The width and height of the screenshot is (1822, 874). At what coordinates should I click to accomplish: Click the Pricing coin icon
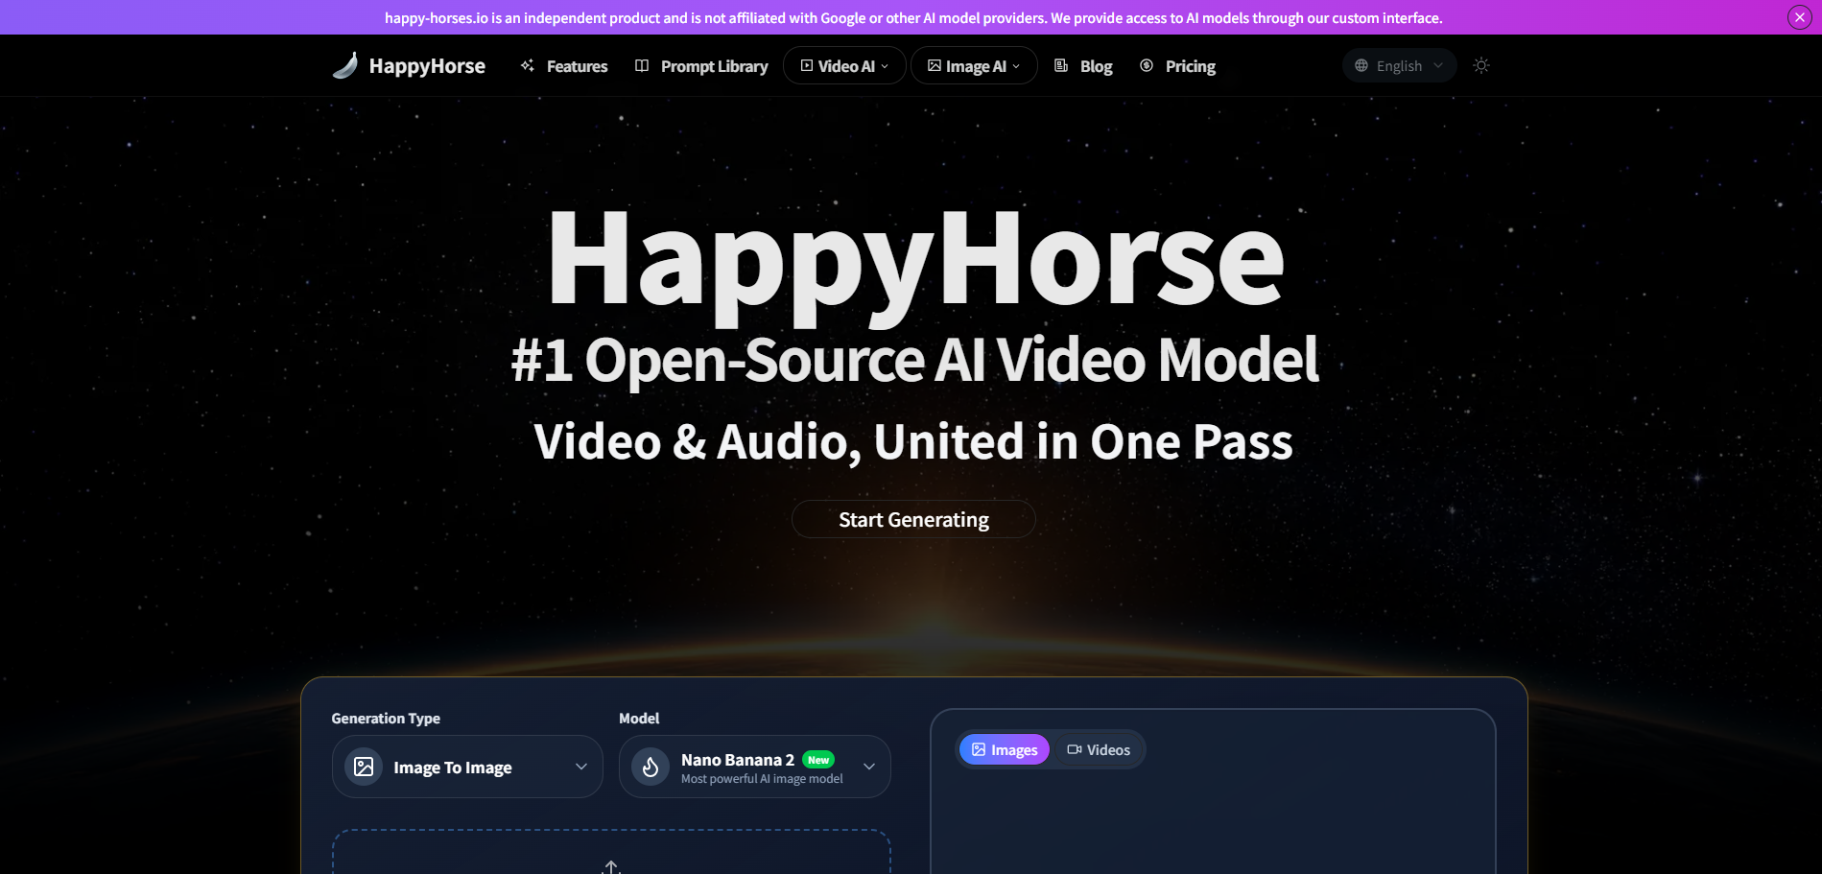tap(1145, 65)
